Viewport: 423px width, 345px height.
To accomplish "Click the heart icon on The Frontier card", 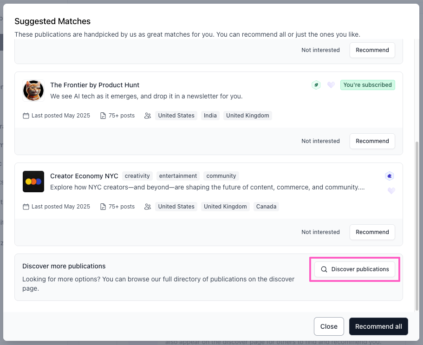I will point(331,85).
